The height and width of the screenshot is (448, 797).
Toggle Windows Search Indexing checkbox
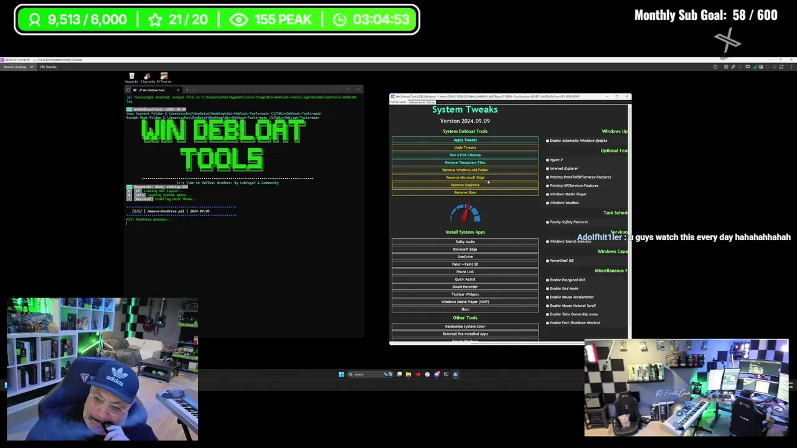(x=548, y=241)
